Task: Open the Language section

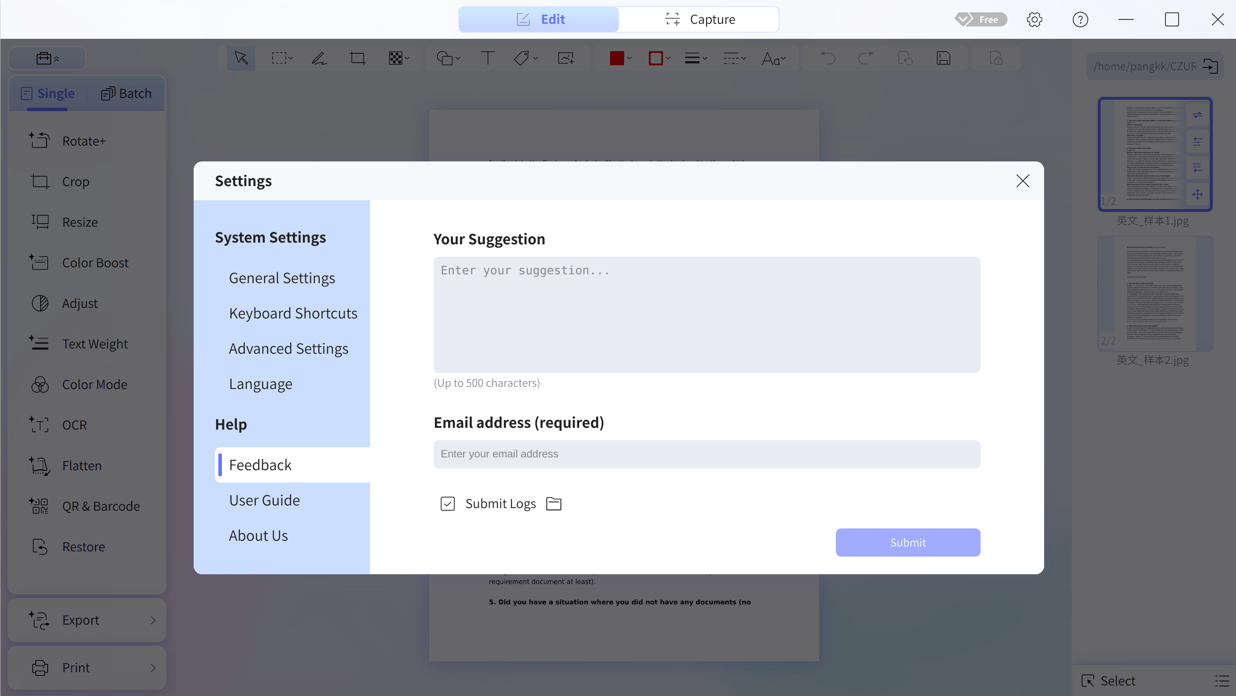Action: (x=261, y=384)
